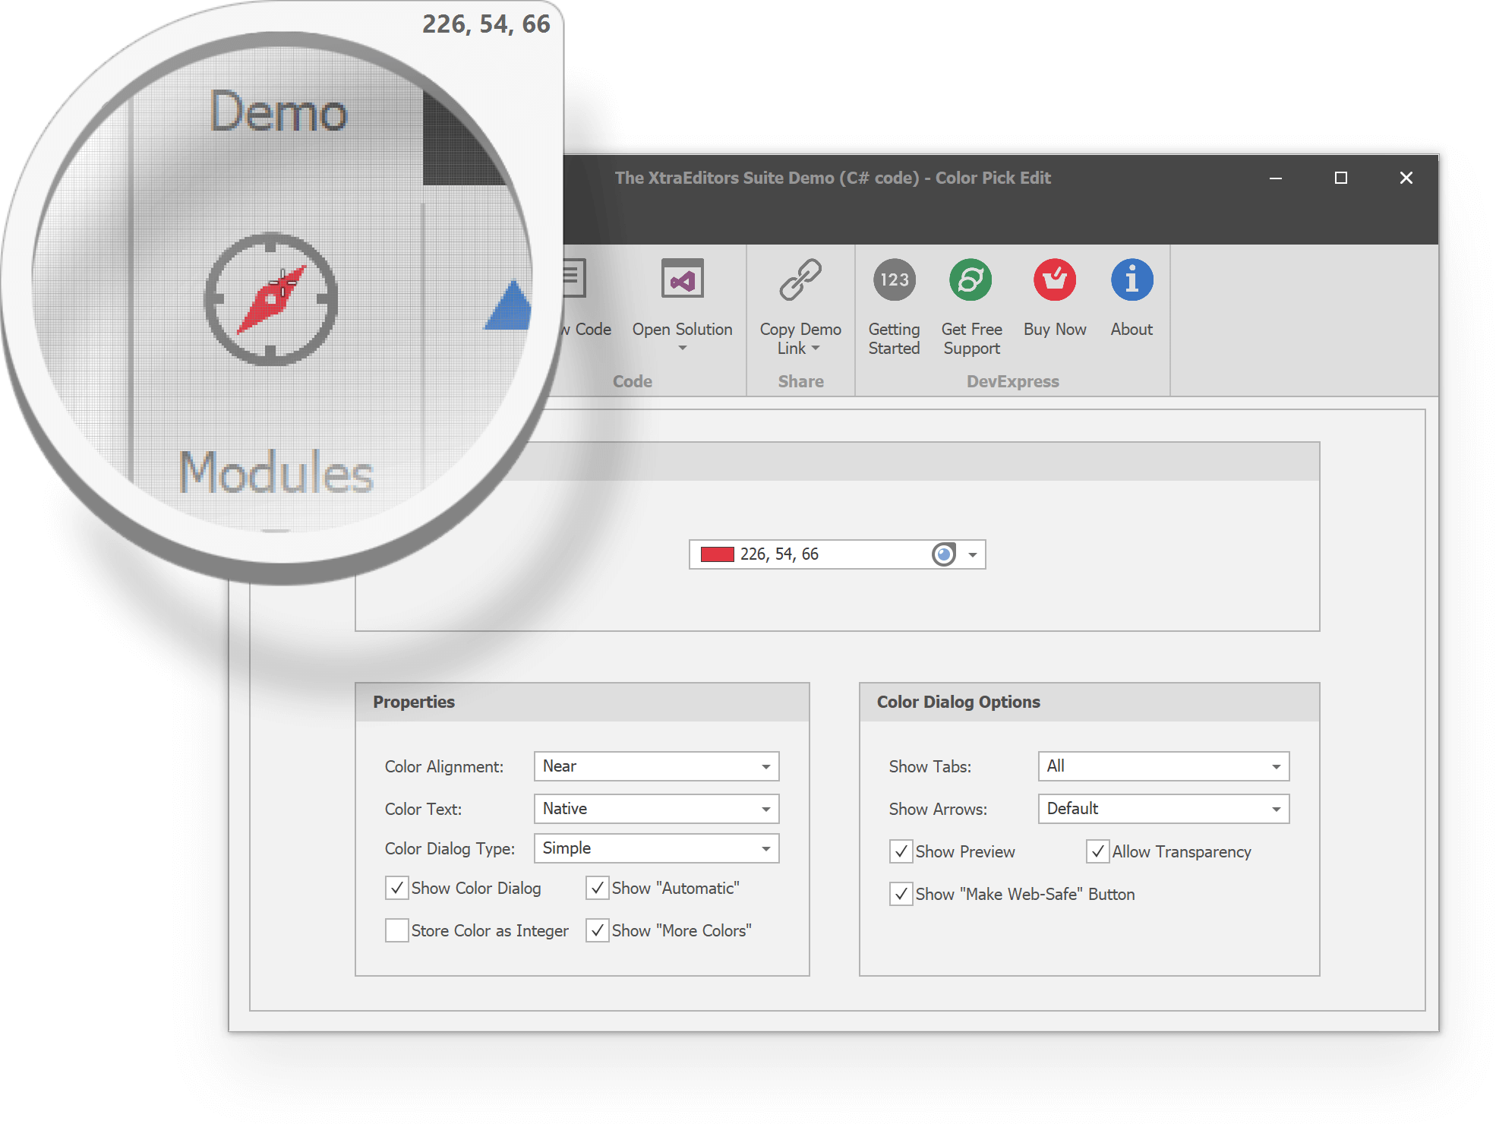
Task: Click the color picker eyedropper icon
Action: point(943,554)
